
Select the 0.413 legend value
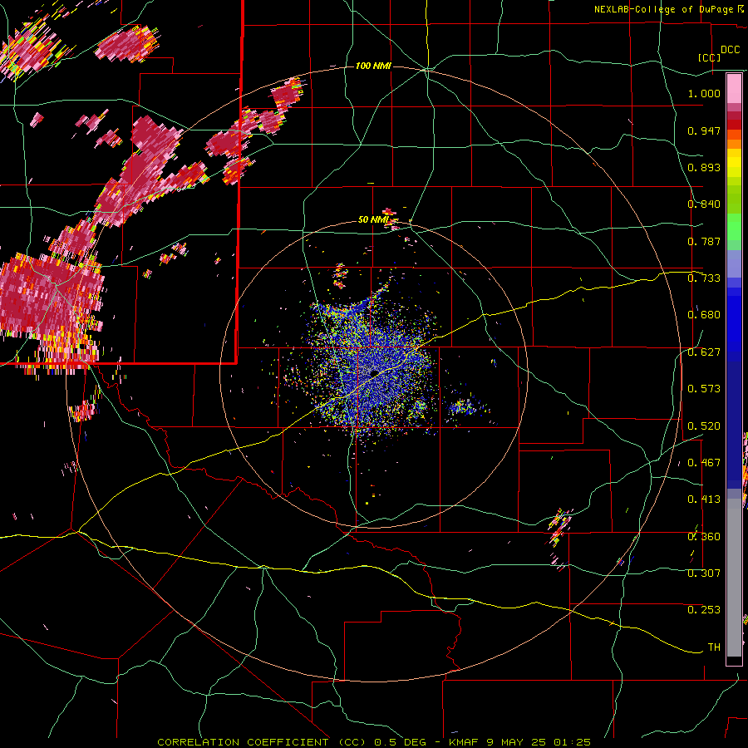[x=704, y=499]
